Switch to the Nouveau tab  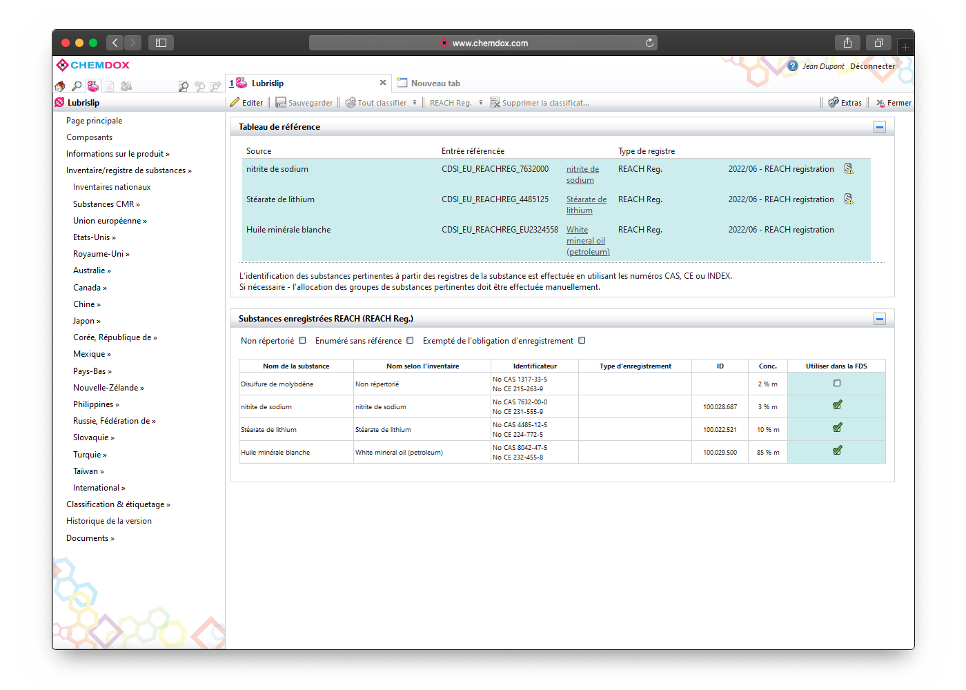[x=428, y=83]
